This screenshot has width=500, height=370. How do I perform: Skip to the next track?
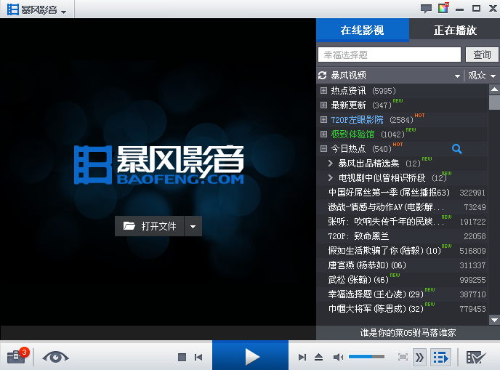(x=302, y=357)
